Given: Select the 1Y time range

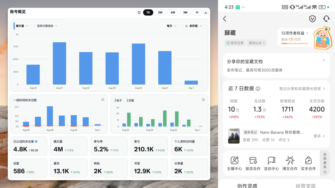Looking at the screenshot, I should (x=197, y=12).
